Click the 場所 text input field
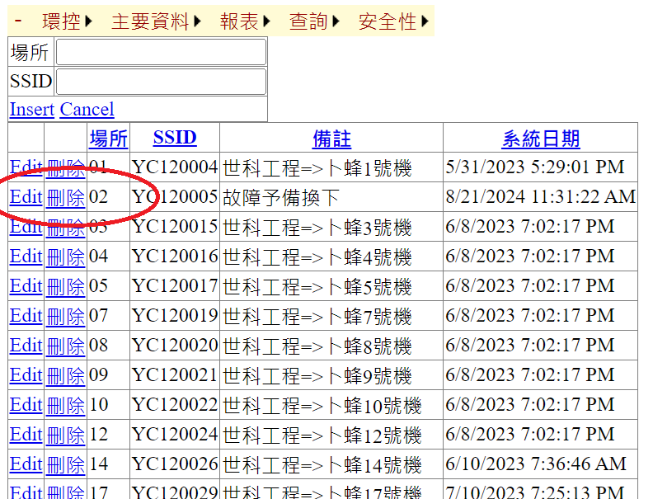The image size is (653, 499). click(x=161, y=53)
